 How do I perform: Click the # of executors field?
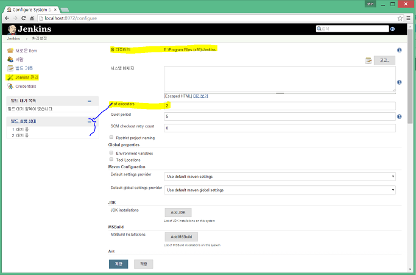280,105
